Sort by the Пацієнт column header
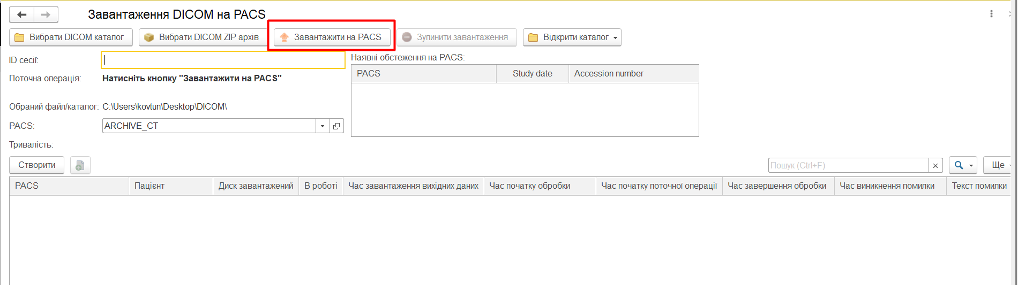1018x285 pixels. pos(170,186)
